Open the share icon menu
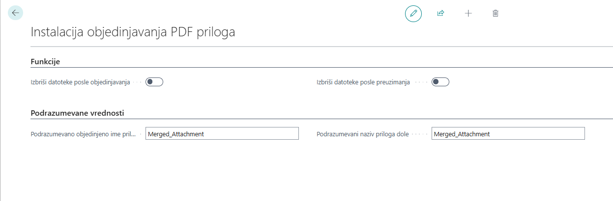This screenshot has height=201, width=613. pos(440,13)
